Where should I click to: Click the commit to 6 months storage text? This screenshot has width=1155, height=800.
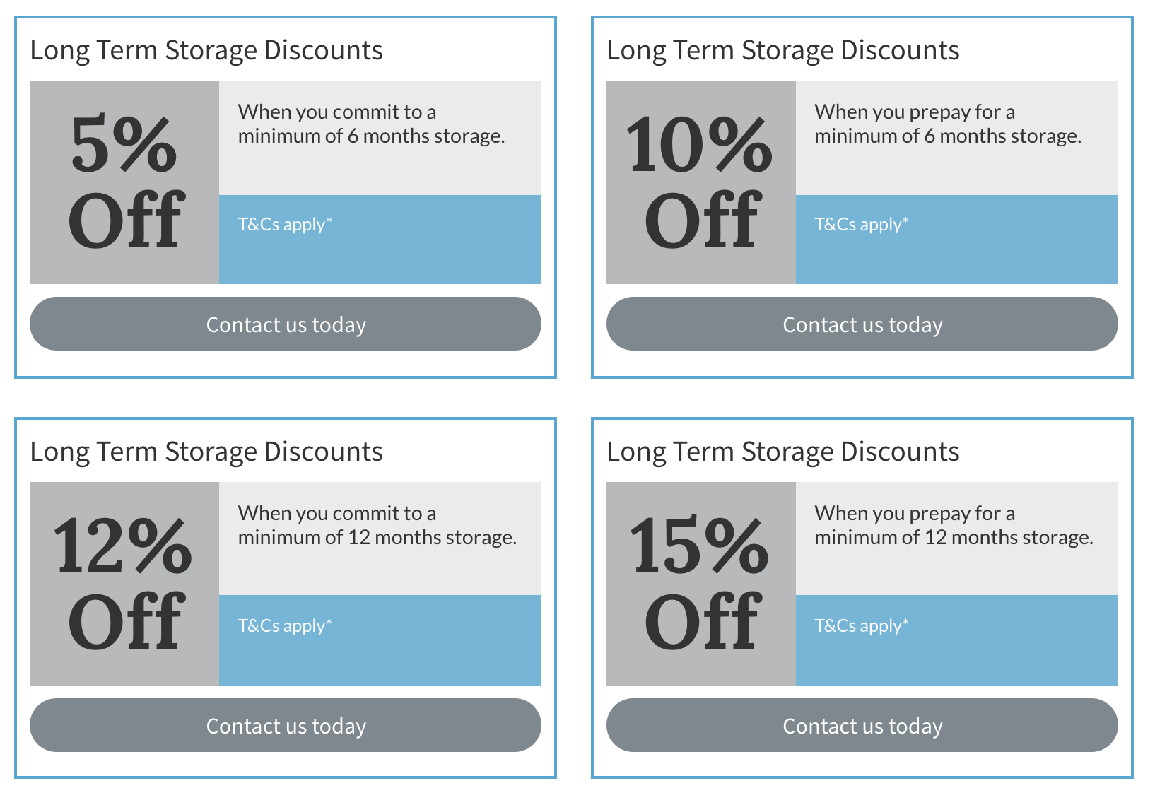pos(371,124)
